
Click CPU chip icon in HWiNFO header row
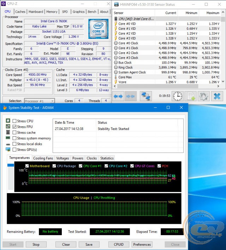tap(116, 19)
